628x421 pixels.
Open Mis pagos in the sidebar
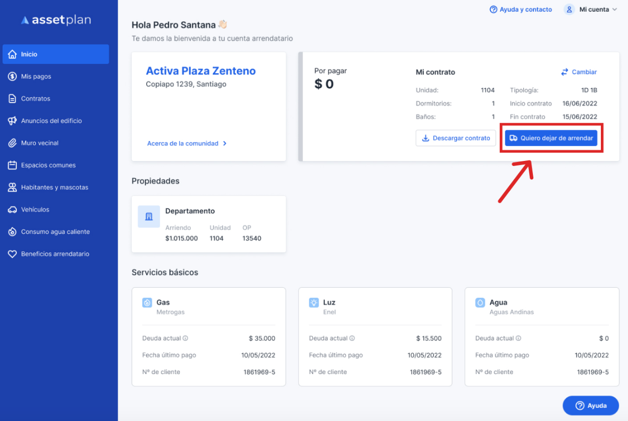[x=56, y=77]
